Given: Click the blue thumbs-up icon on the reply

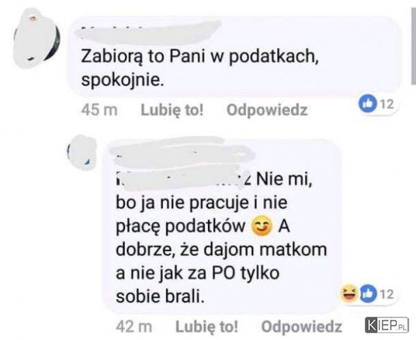Looking at the screenshot, I should click(368, 294).
